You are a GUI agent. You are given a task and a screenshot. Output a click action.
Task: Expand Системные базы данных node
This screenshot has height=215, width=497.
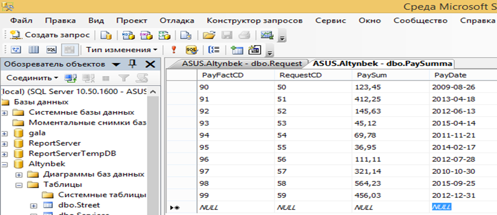(x=4, y=112)
